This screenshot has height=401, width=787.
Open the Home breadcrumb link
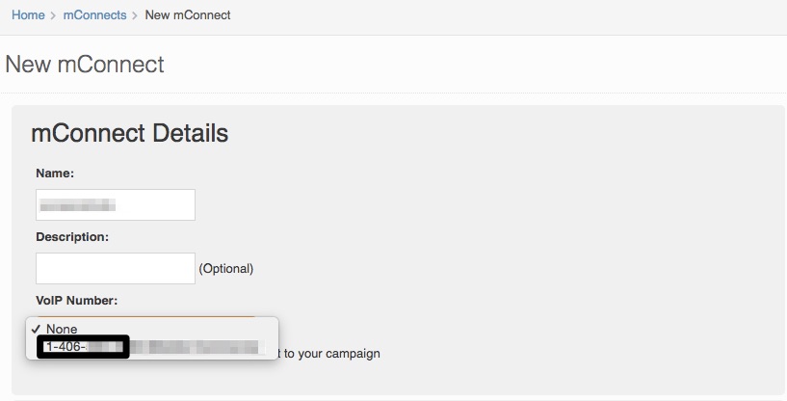(x=28, y=15)
